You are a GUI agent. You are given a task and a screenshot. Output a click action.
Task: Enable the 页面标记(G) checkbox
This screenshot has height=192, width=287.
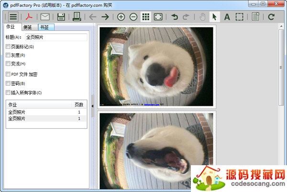[x=8, y=47]
